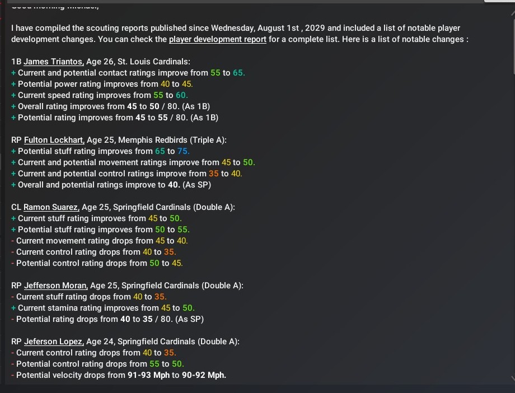515x393 pixels.
Task: Click the blue 75 stuff rating value
Action: tap(184, 151)
